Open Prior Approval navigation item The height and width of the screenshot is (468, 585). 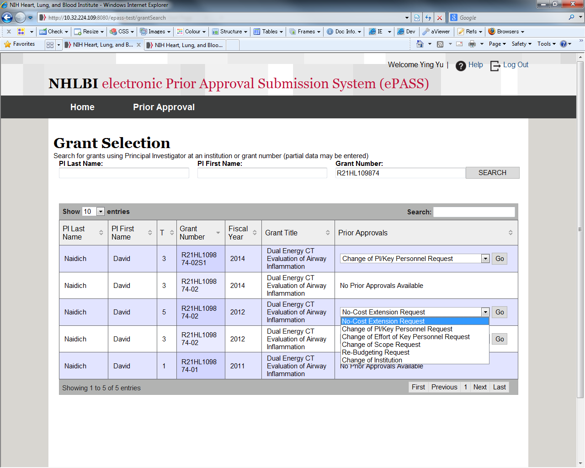coord(164,107)
